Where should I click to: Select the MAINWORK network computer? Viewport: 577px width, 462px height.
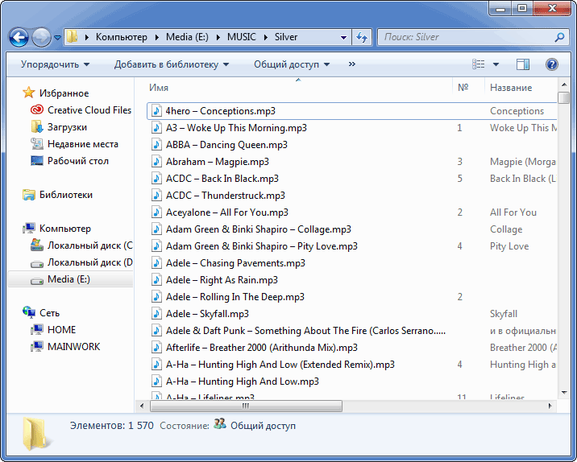pyautogui.click(x=73, y=347)
